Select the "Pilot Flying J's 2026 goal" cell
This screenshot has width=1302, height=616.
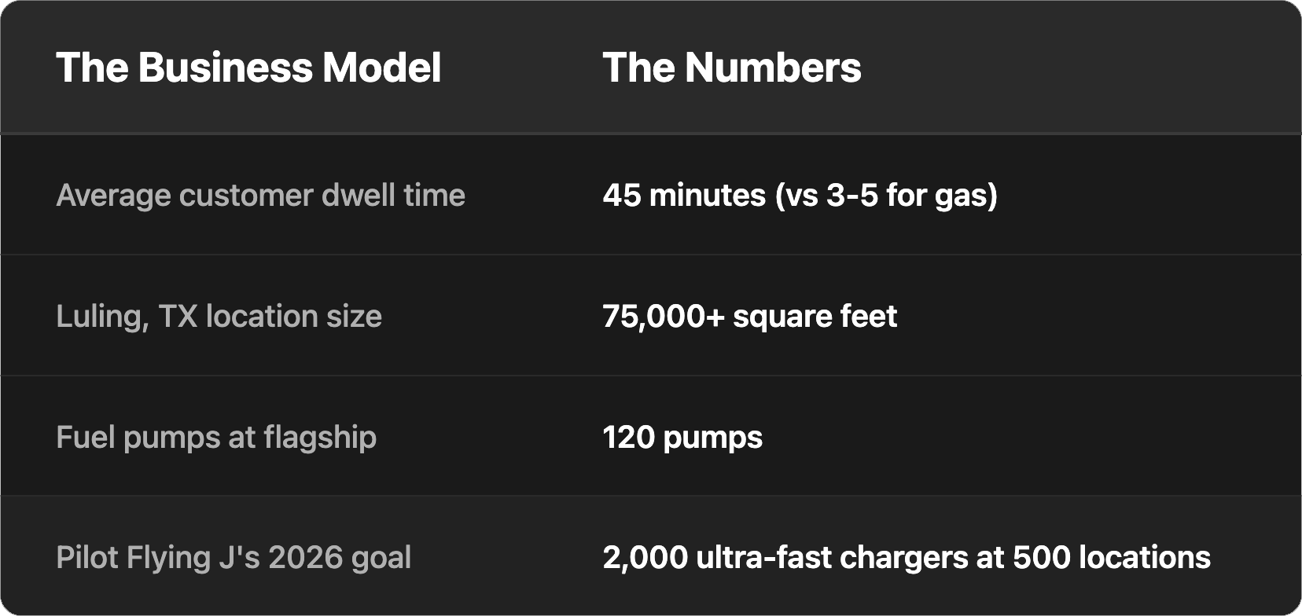click(x=234, y=558)
